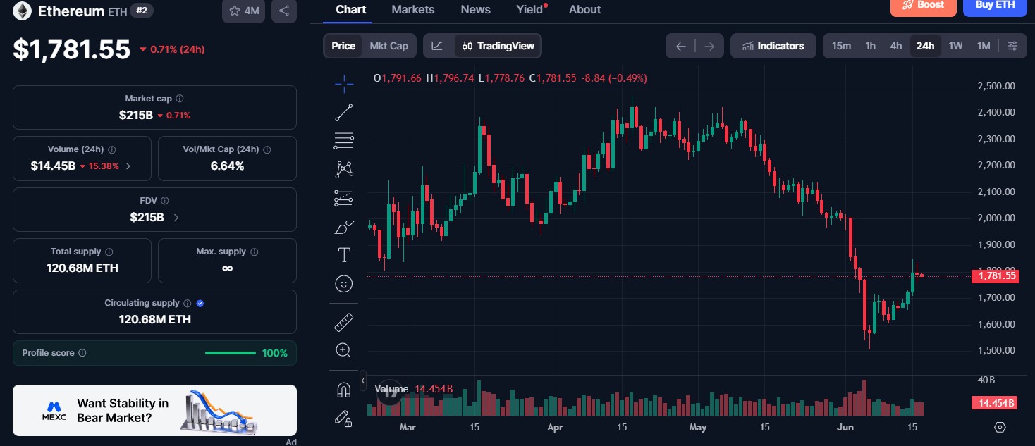
Task: Open the Indicators menu
Action: coord(773,46)
